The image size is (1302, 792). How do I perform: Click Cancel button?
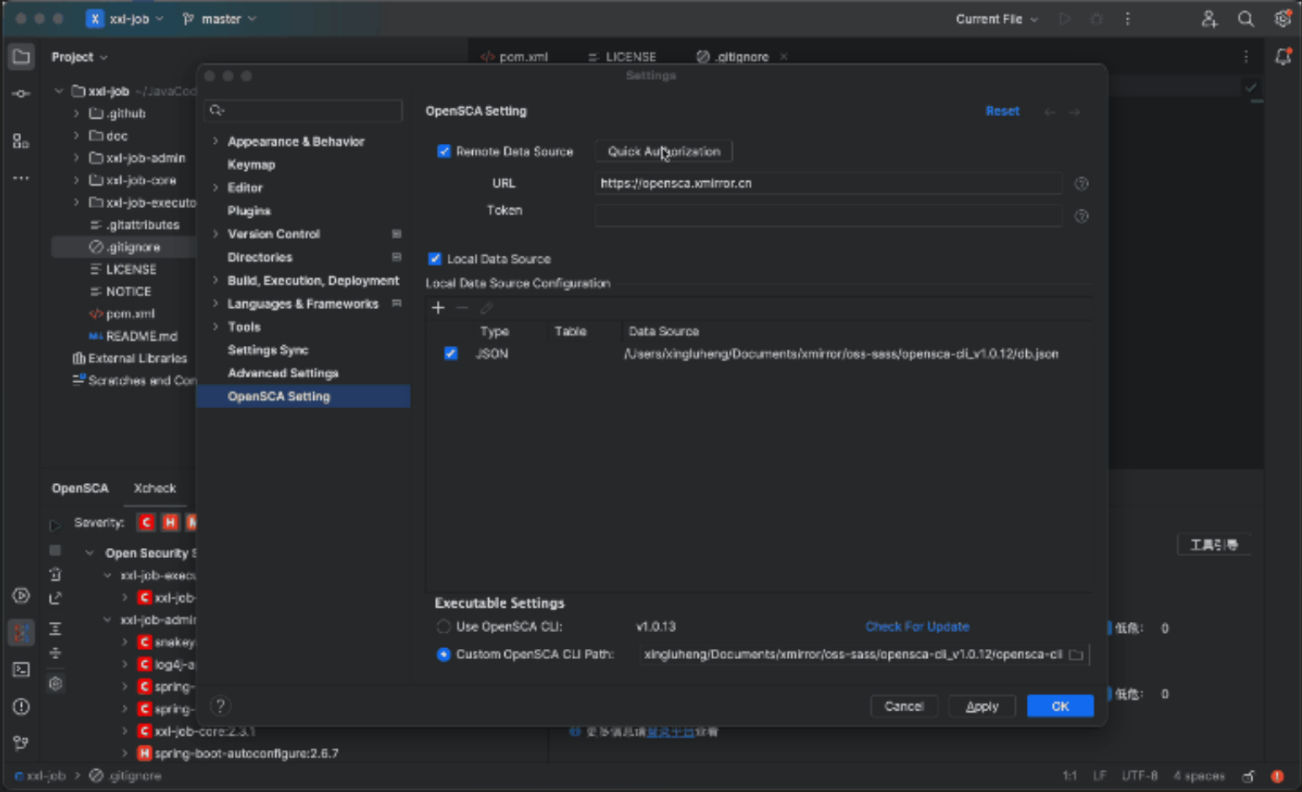click(x=904, y=706)
